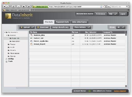Viewport: 132px width, 97px height.
Task: Click Assign Beneficiary
Action: (60, 27)
